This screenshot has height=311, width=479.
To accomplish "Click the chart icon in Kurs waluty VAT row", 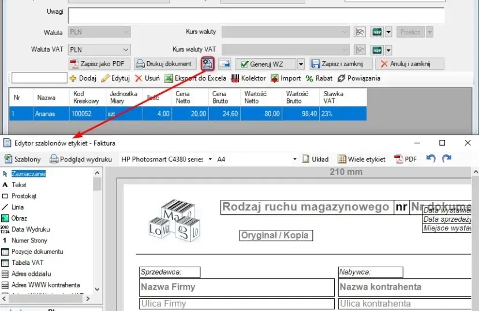I will coord(360,50).
